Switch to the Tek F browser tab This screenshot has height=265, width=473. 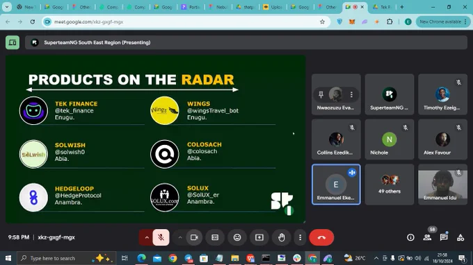(x=382, y=7)
